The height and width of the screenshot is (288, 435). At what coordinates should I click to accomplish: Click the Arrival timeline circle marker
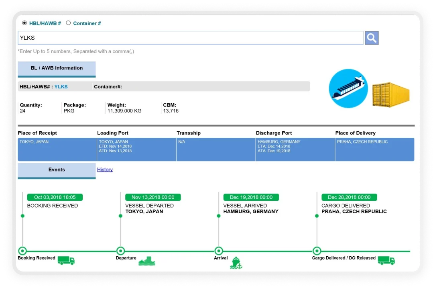pyautogui.click(x=219, y=251)
